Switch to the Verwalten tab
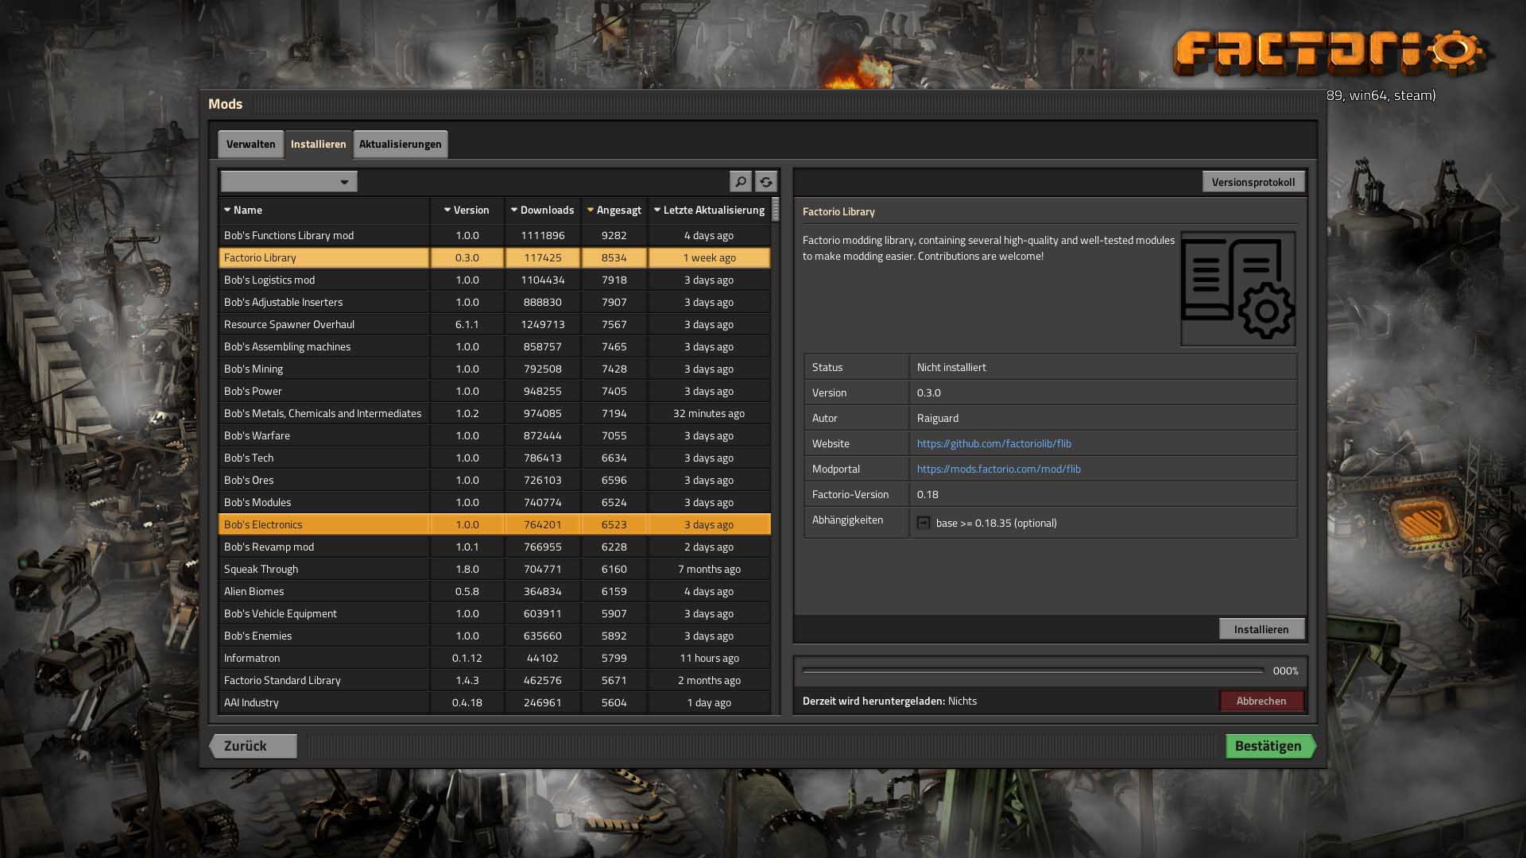The image size is (1526, 858). 250,145
